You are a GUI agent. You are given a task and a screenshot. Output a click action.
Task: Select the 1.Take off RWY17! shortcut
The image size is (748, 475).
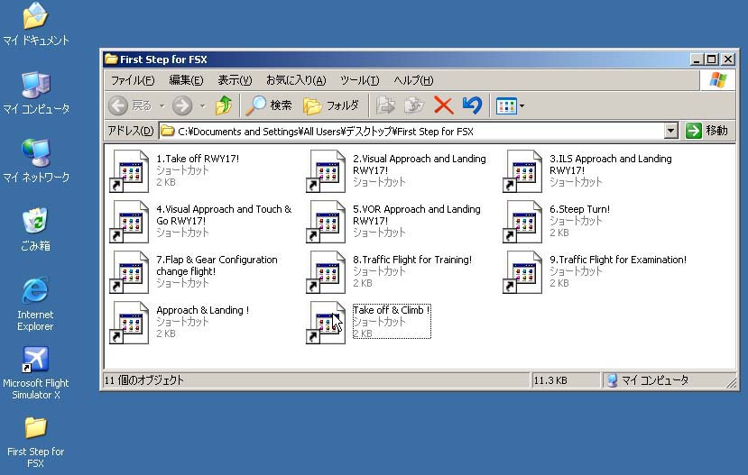[x=130, y=171]
